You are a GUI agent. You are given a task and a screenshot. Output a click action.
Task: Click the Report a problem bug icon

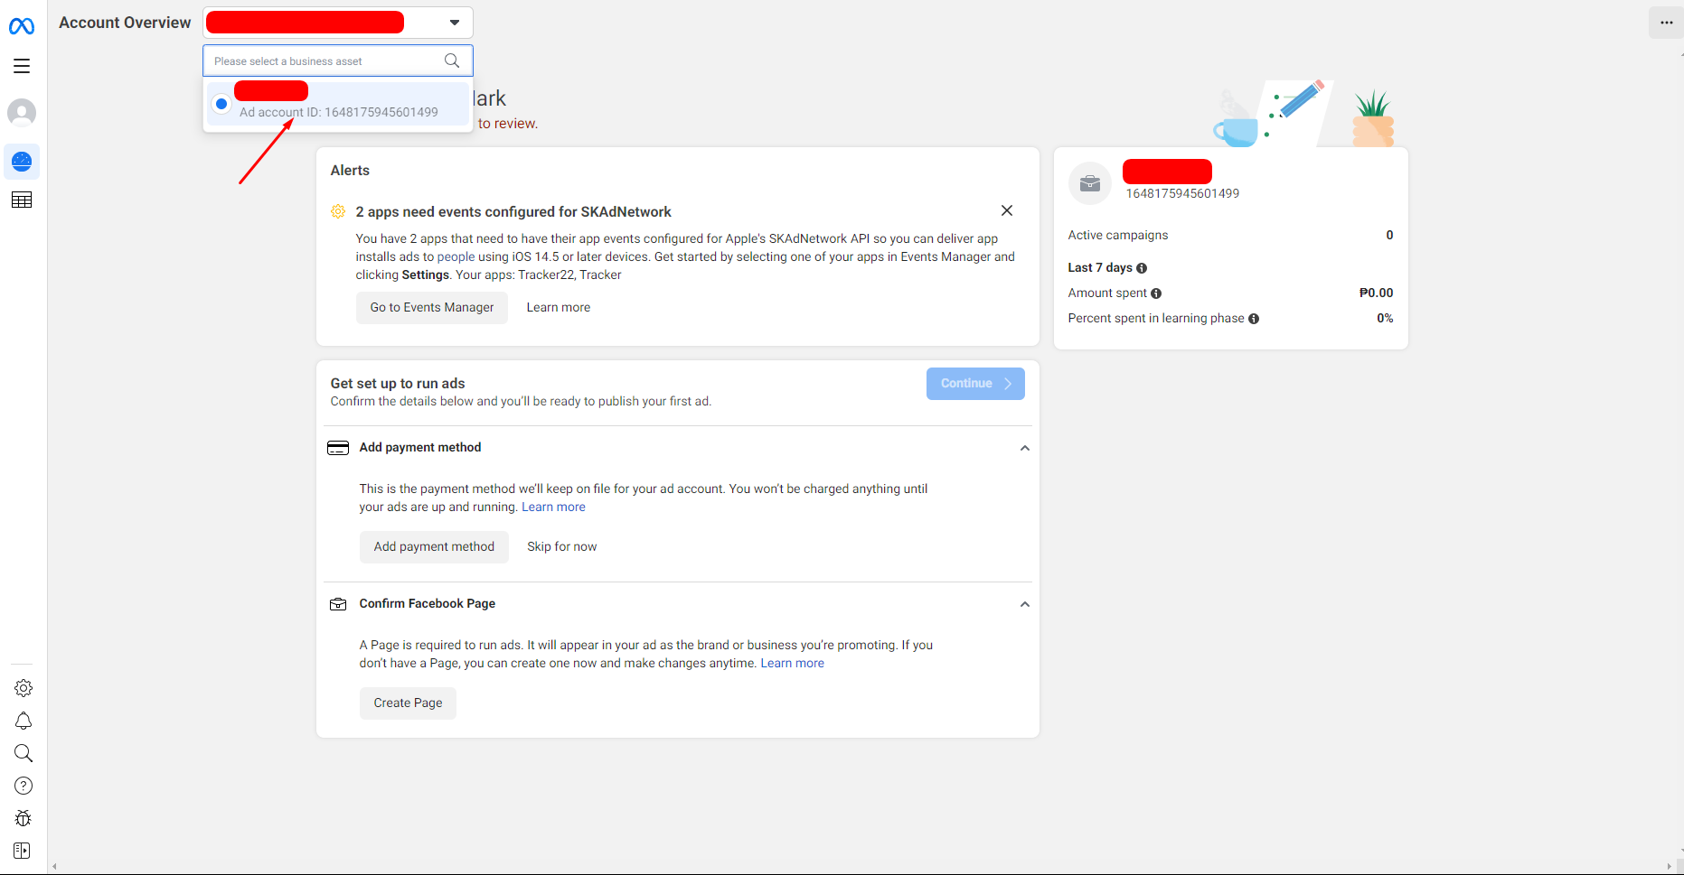(x=24, y=818)
